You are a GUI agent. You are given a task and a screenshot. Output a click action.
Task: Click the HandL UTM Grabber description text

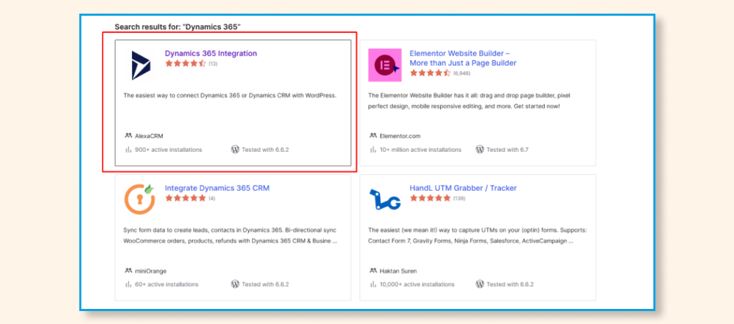(x=477, y=236)
